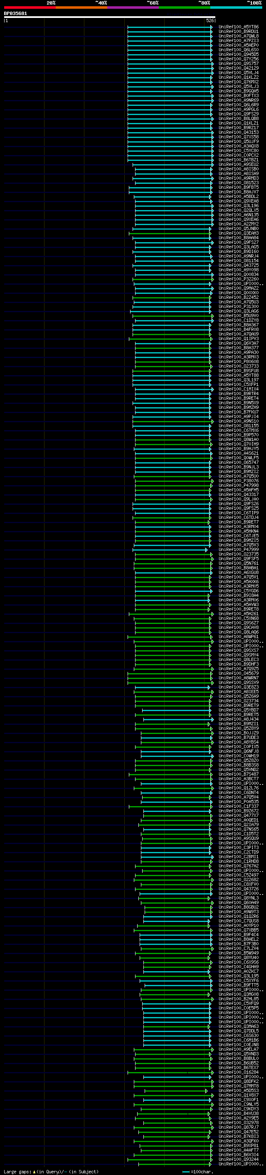
Task: Choose entry UniRef100_B8LQB8
Action: tap(238, 119)
